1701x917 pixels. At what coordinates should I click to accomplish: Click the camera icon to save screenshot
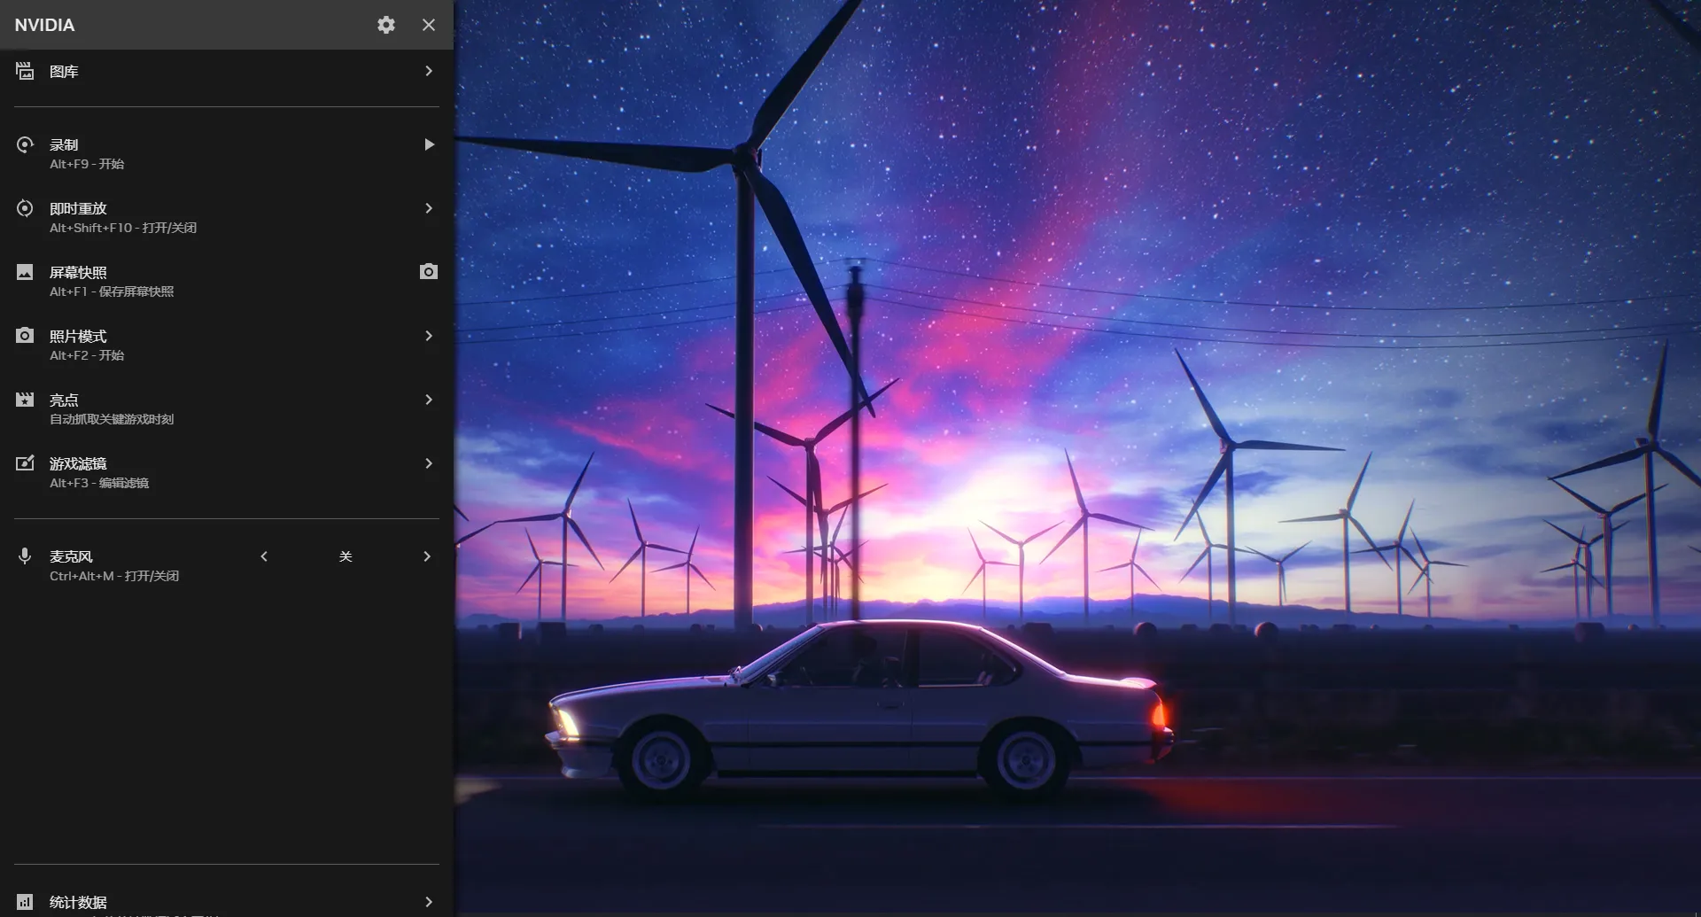coord(428,272)
